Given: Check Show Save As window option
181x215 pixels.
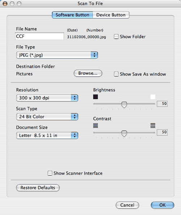Looking at the screenshot, I should pos(116,74).
